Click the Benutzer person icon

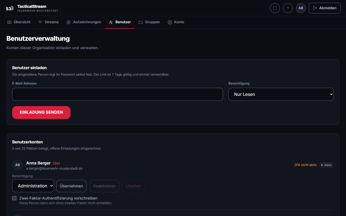coord(111,22)
